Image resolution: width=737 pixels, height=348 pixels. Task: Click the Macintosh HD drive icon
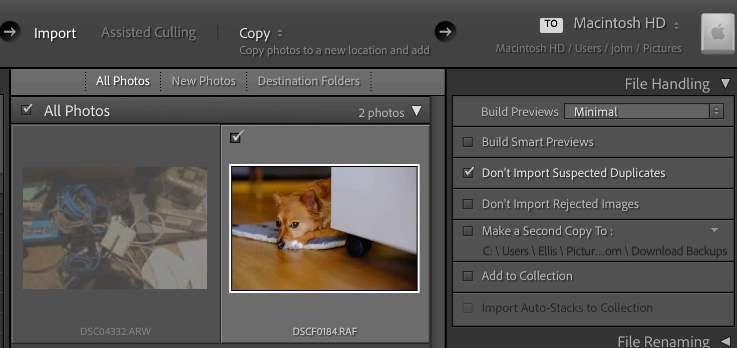click(718, 33)
